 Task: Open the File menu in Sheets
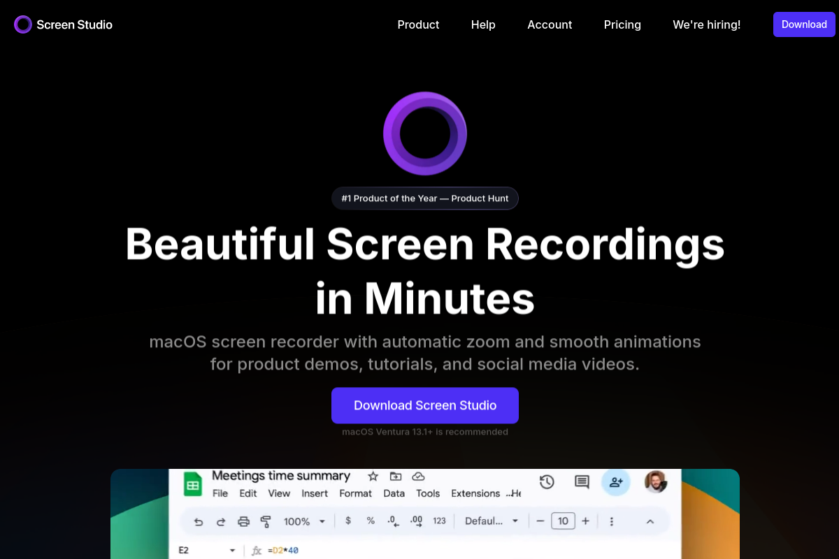coord(220,493)
